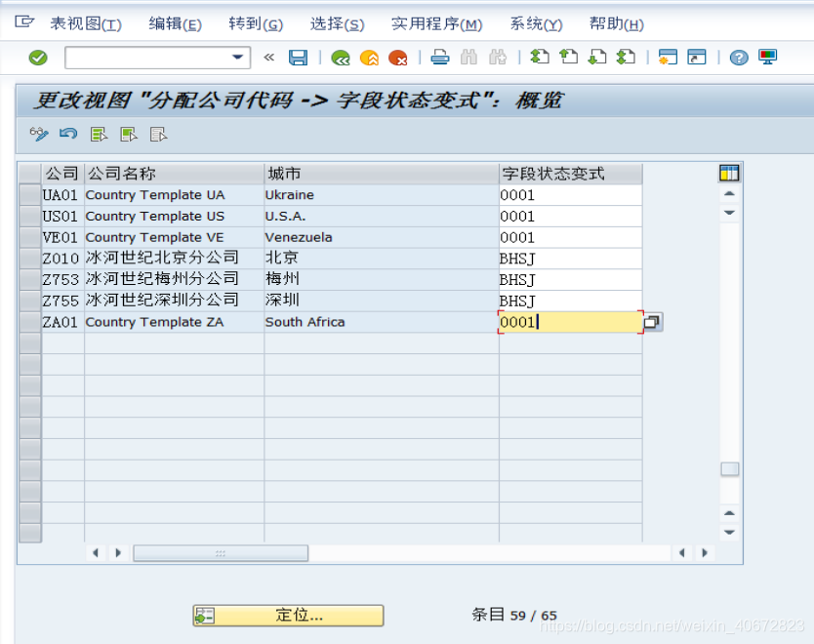Go to last page icon
The image size is (814, 644).
(x=626, y=57)
